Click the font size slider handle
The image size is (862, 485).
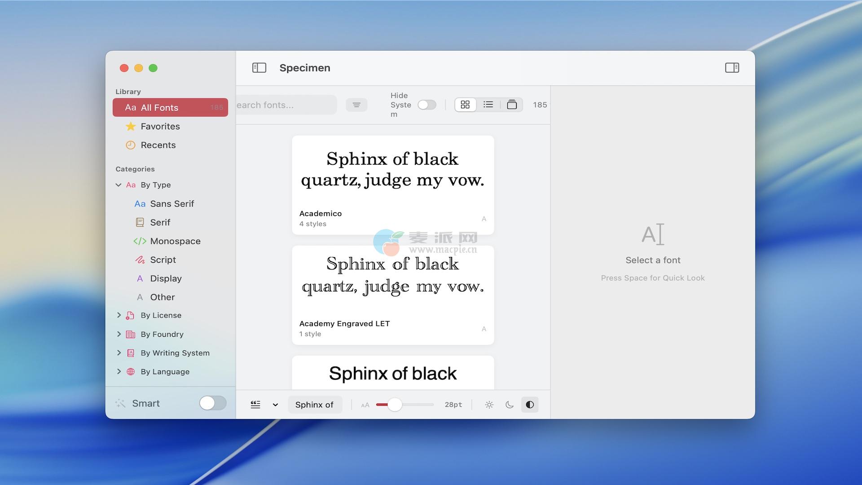(x=395, y=405)
